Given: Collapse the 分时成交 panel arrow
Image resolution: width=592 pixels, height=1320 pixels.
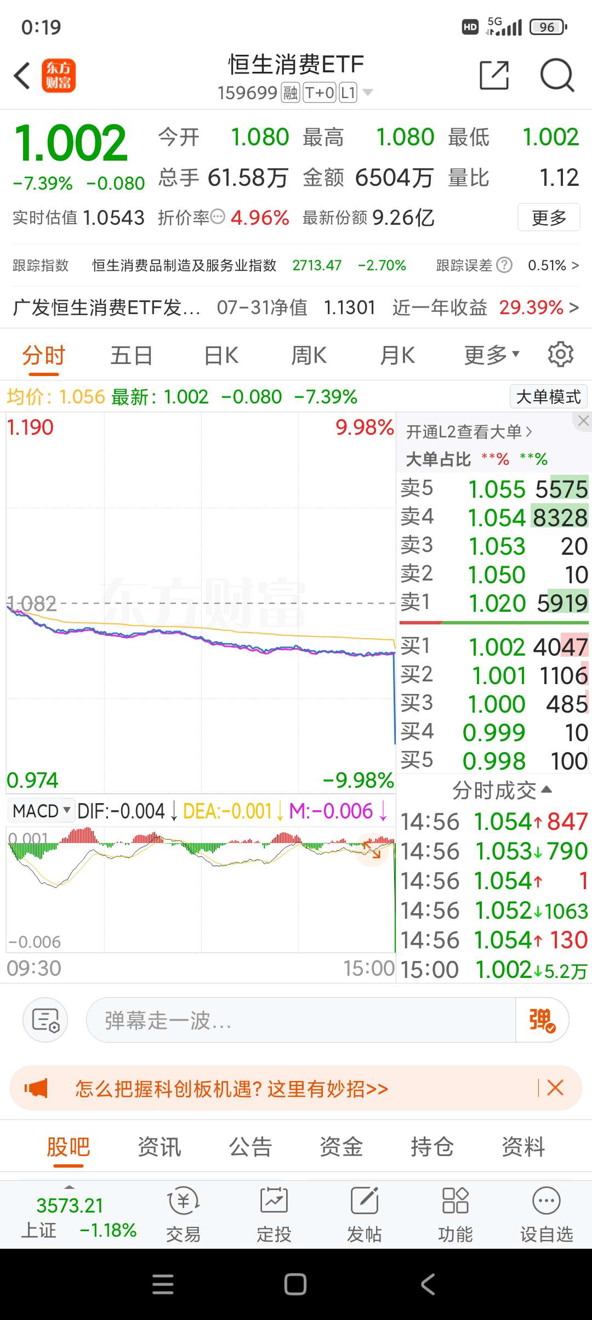Looking at the screenshot, I should [x=547, y=789].
